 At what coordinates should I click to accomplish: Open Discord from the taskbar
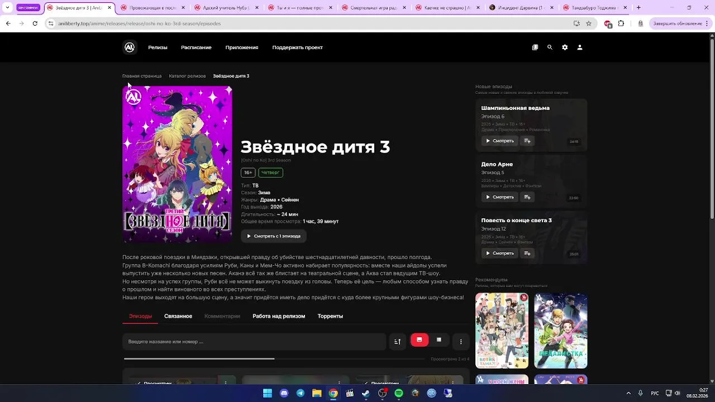pyautogui.click(x=284, y=393)
